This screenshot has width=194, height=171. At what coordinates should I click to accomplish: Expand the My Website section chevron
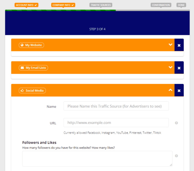pos(170,45)
